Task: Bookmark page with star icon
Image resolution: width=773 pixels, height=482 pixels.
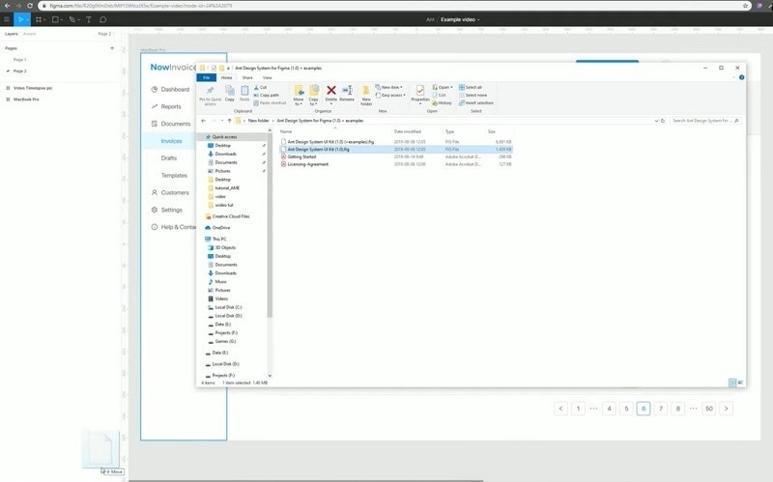Action: pyautogui.click(x=745, y=6)
